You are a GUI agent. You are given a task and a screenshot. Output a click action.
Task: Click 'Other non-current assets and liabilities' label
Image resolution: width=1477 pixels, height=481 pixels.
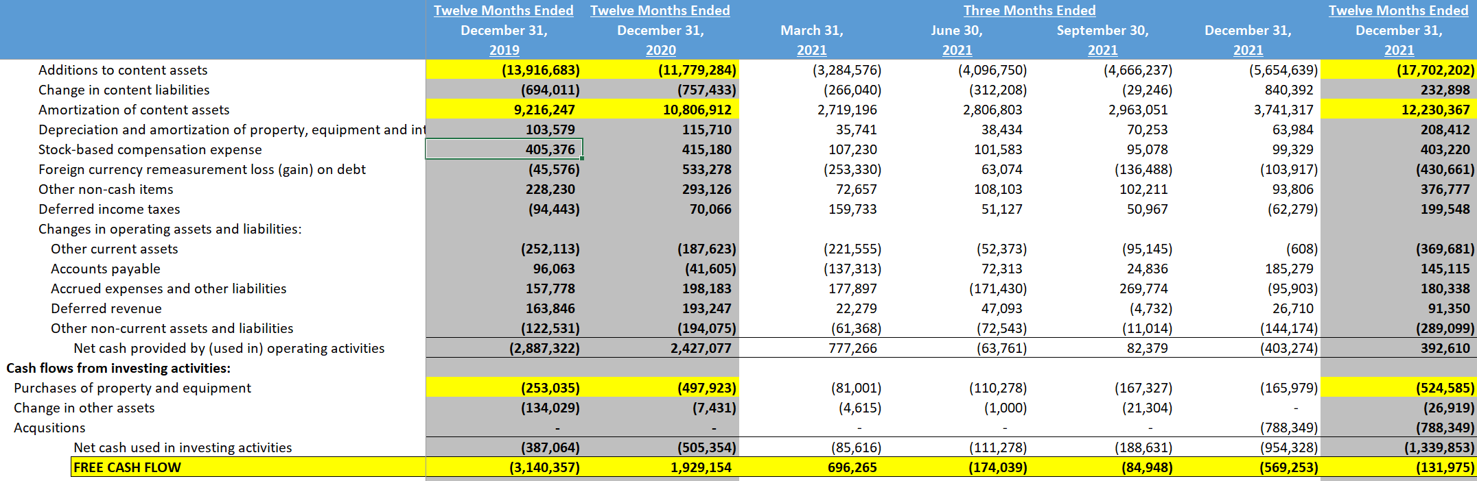tap(172, 328)
